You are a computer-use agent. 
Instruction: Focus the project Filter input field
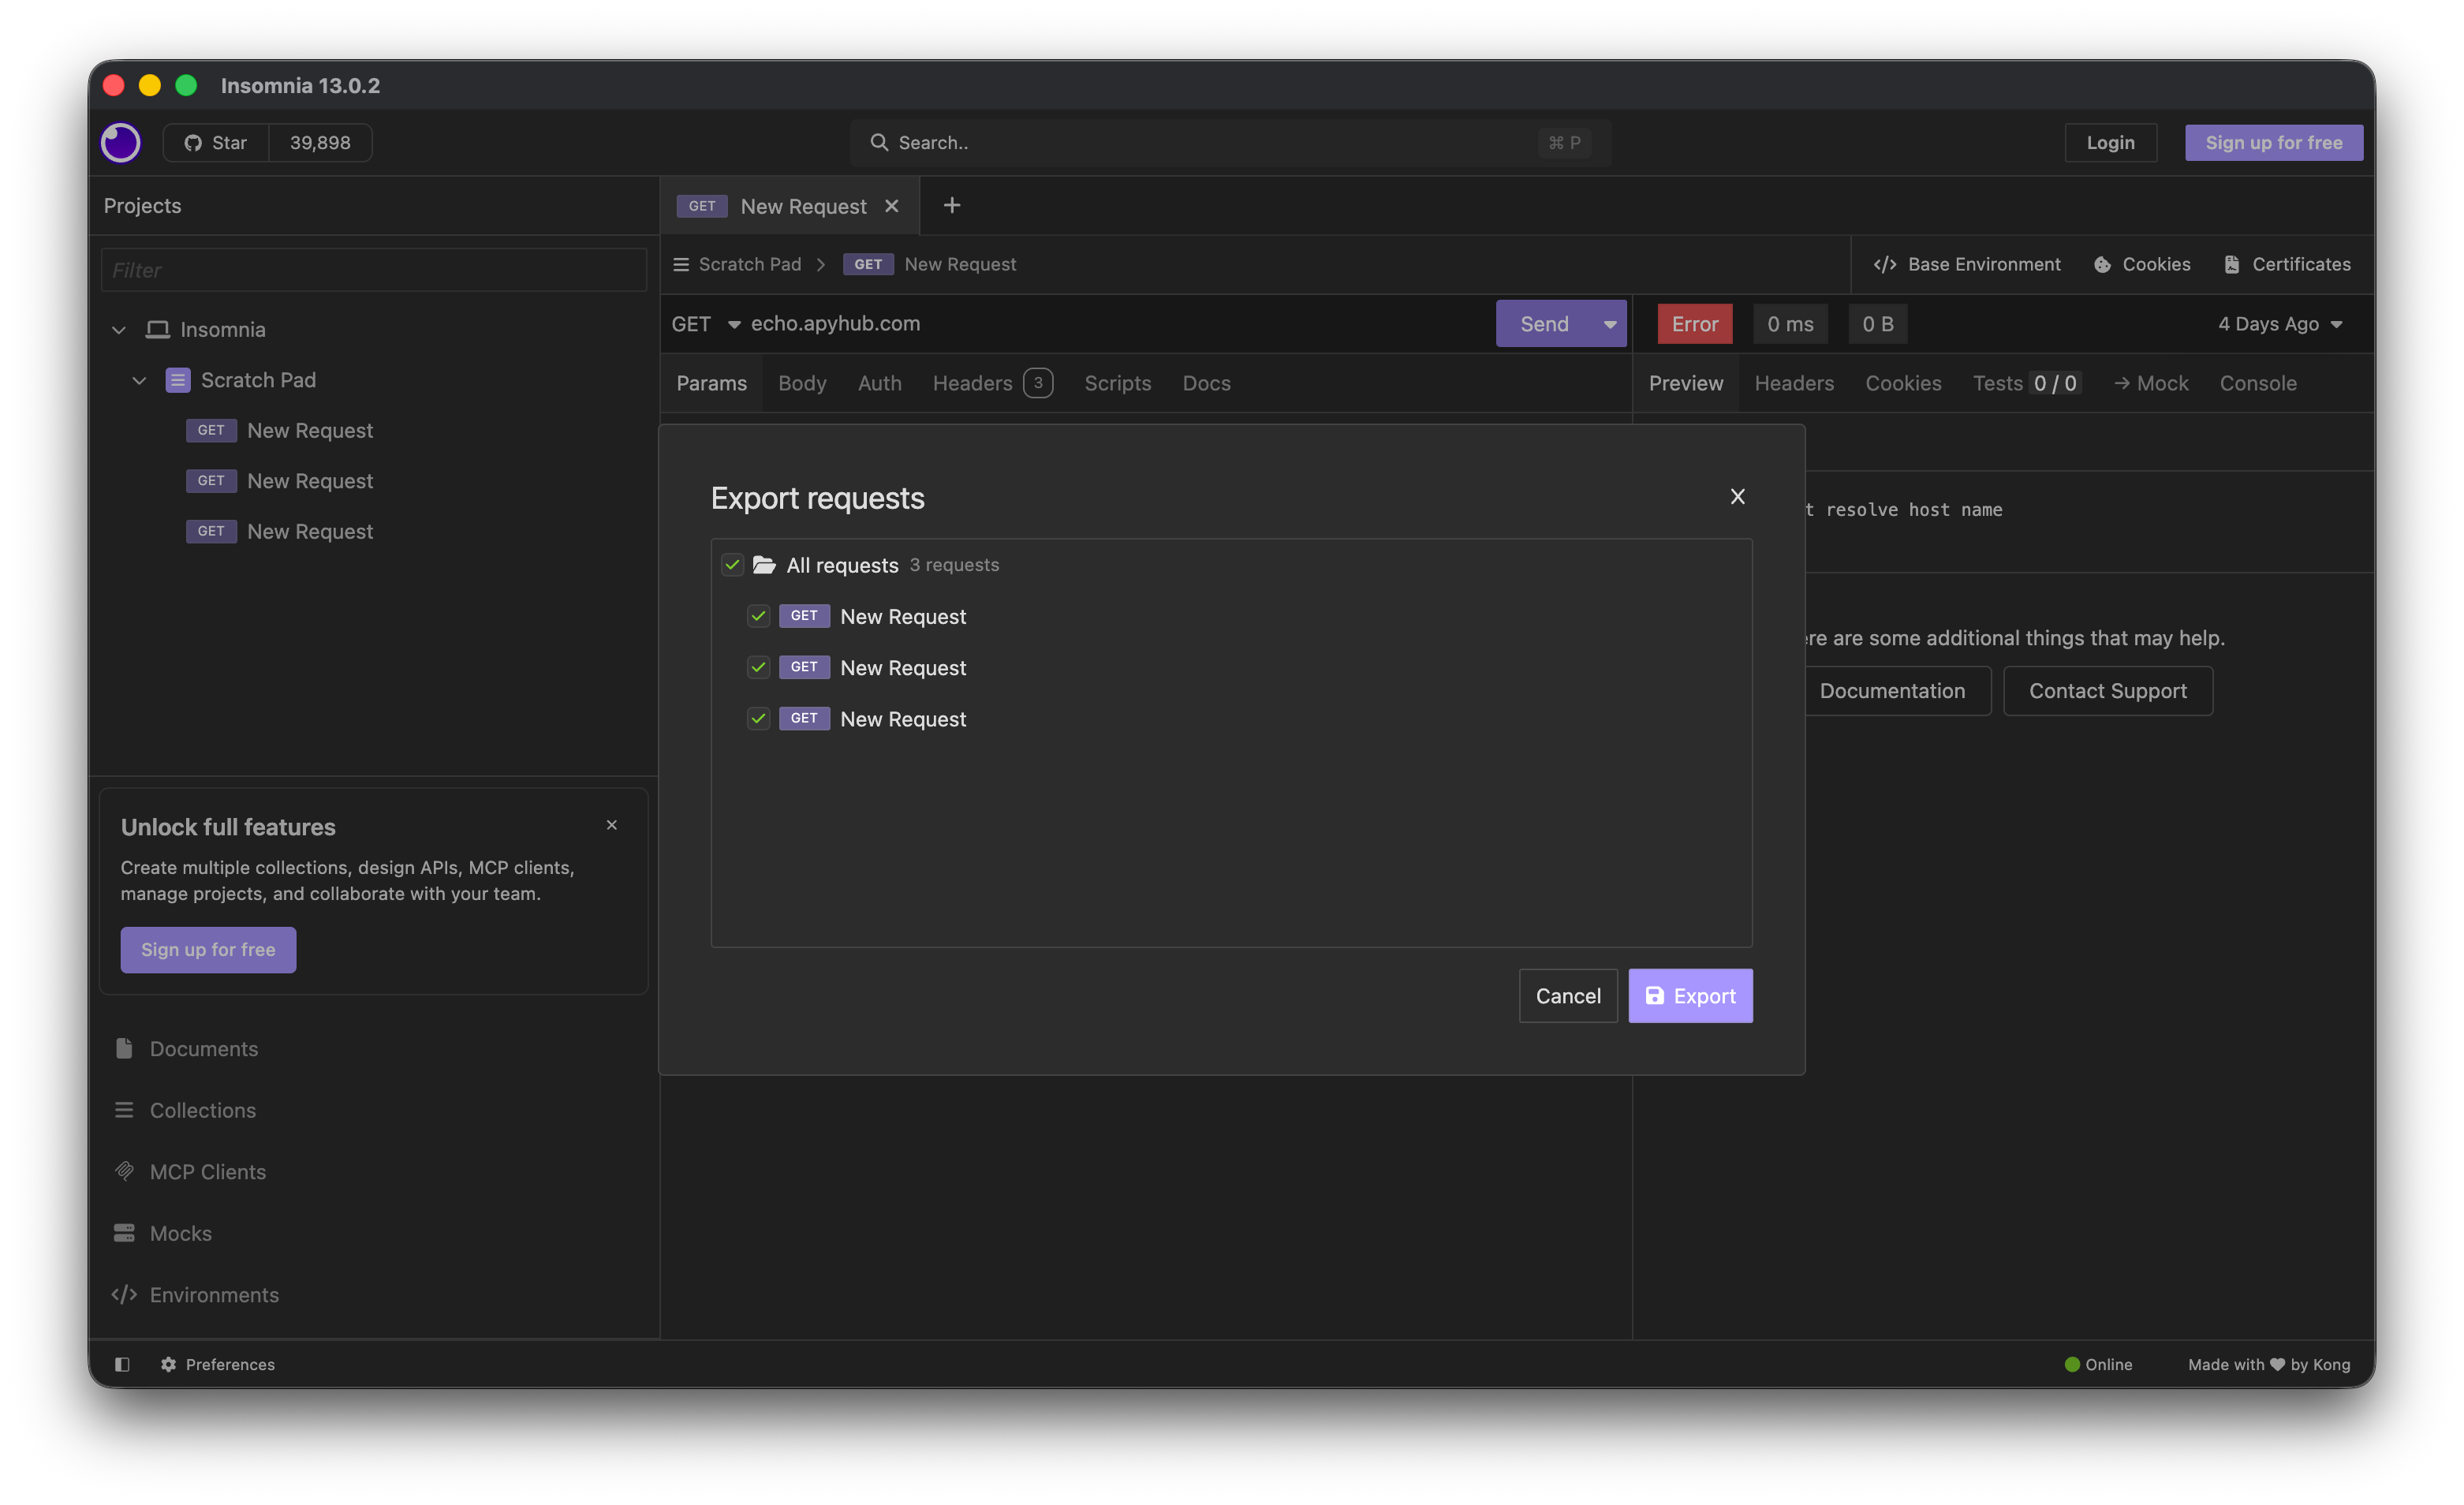click(374, 270)
